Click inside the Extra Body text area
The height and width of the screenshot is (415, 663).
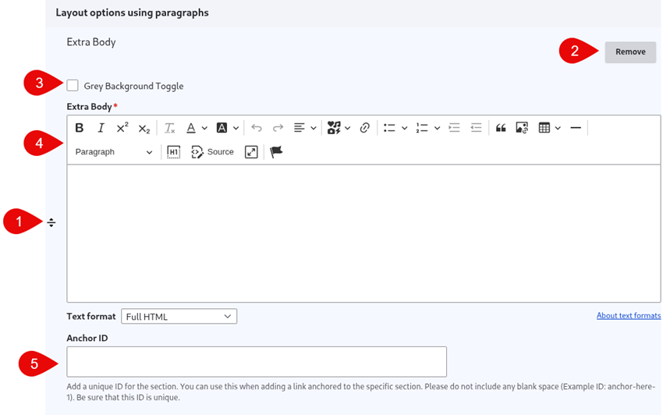pyautogui.click(x=363, y=233)
